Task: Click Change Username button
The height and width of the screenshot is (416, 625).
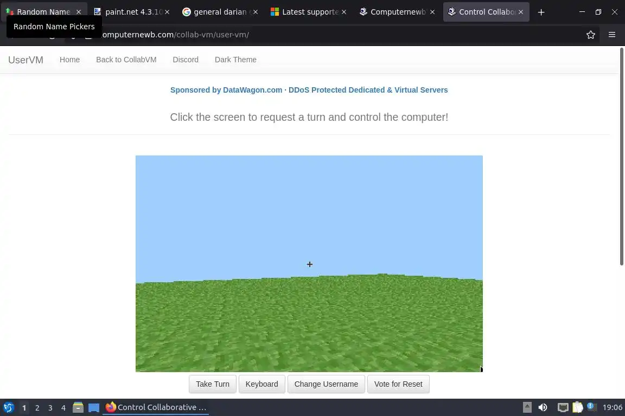Action: tap(326, 384)
